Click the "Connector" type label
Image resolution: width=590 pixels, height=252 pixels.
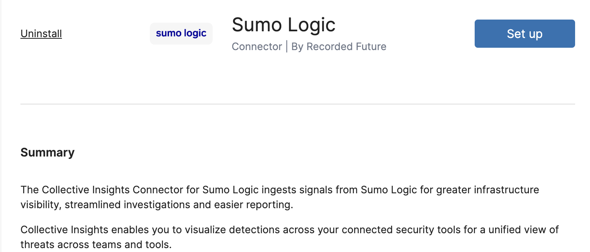tap(257, 47)
